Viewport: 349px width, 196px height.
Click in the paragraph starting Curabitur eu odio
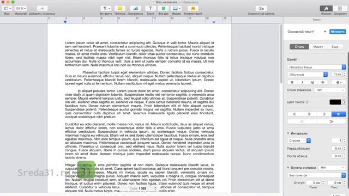140,140
